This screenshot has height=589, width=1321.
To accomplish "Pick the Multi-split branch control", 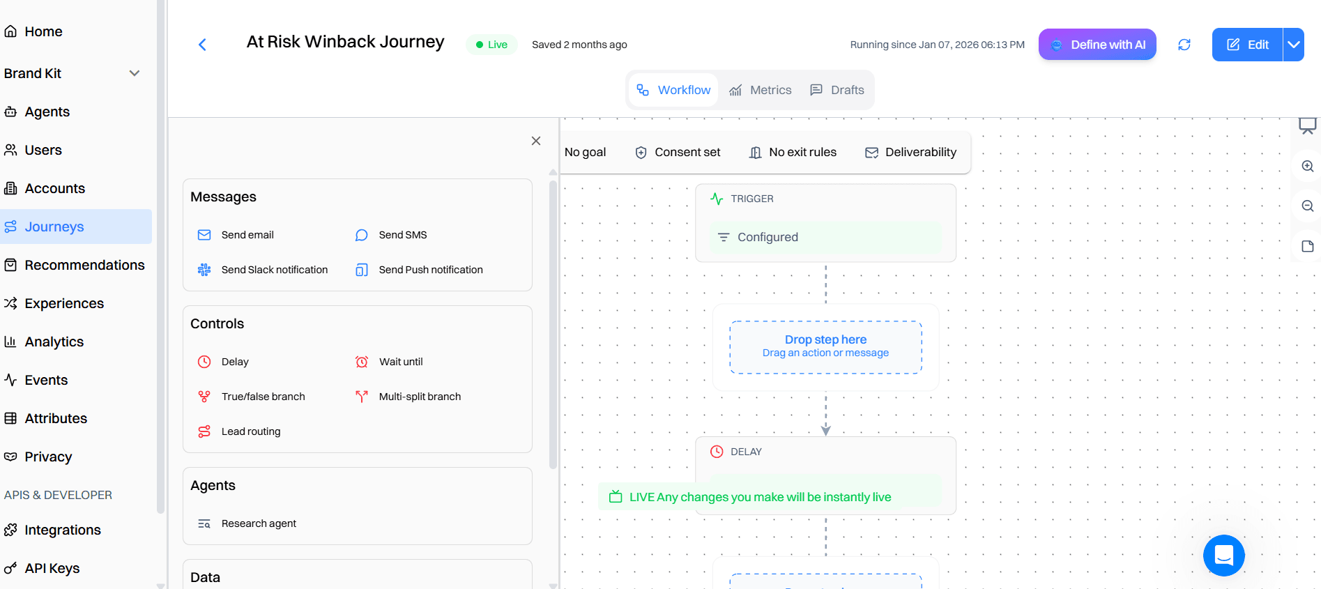I will point(419,397).
